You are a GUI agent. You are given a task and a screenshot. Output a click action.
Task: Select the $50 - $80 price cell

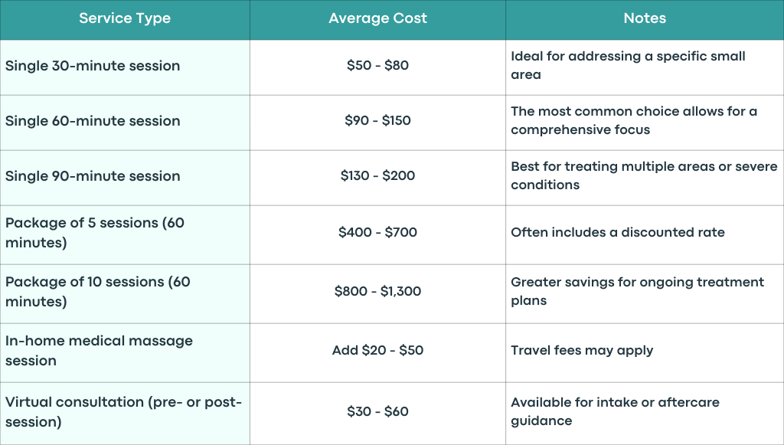coord(377,67)
